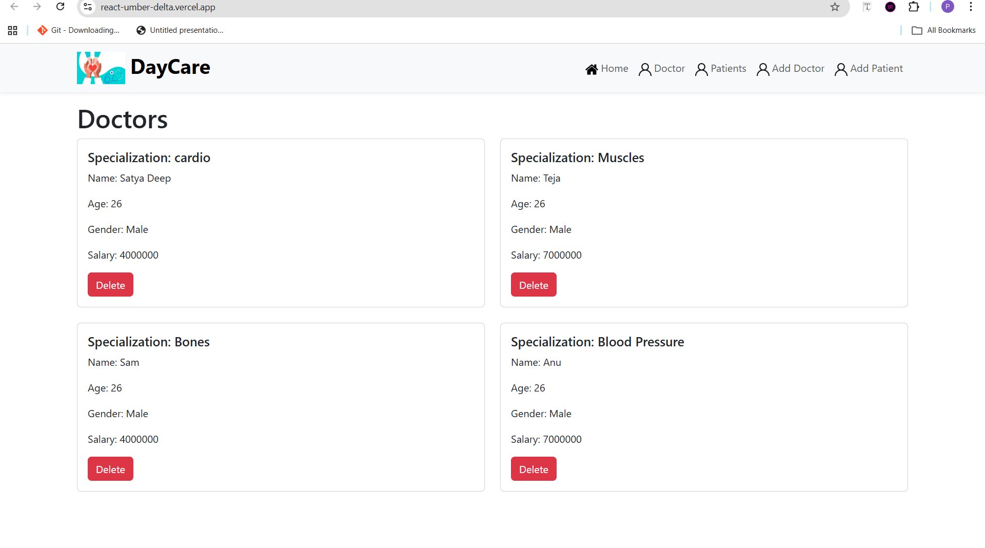Viewport: 985px width, 548px height.
Task: Click the person icon beside Add Patient
Action: (841, 69)
